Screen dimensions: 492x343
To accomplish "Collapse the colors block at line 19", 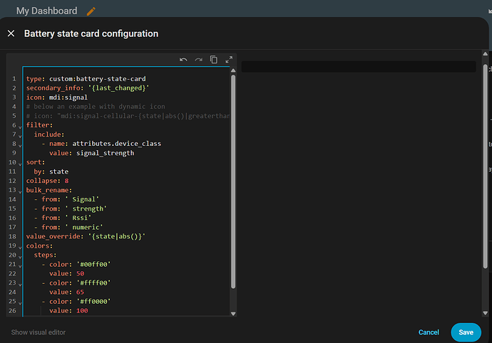I will (19, 246).
